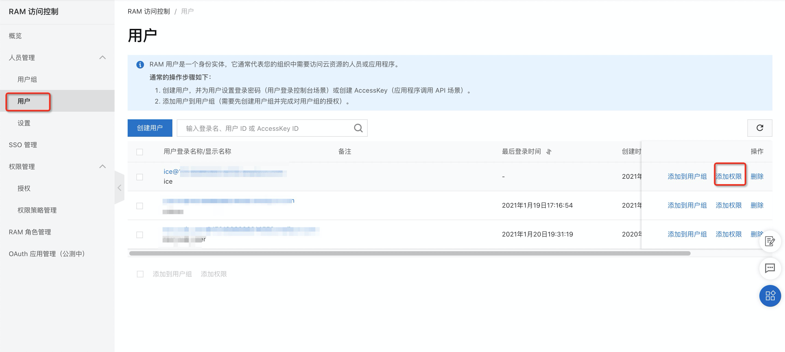This screenshot has height=352, width=785.
Task: Click 添加到用户组 for 19:31:19 login row
Action: [687, 235]
